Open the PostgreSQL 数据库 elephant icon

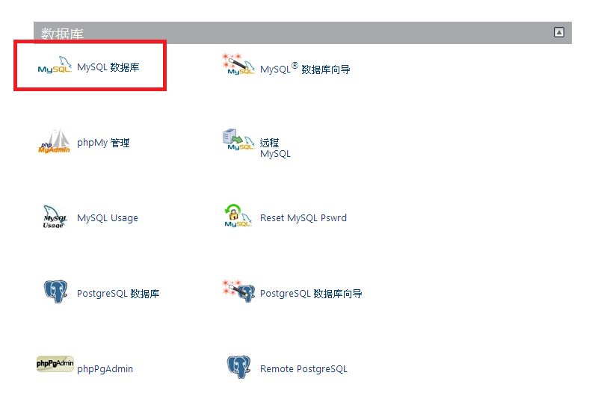(x=55, y=291)
